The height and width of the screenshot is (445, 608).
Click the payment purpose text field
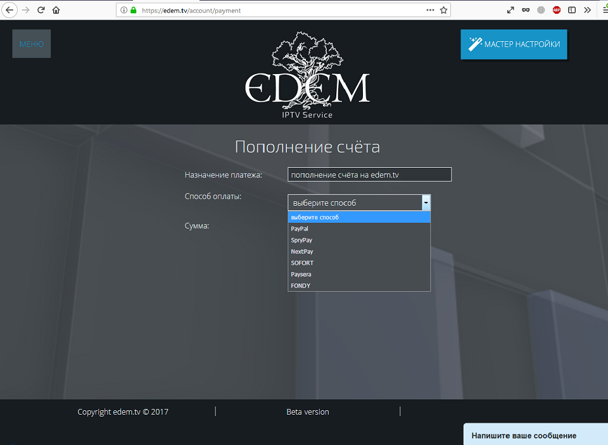(x=369, y=175)
